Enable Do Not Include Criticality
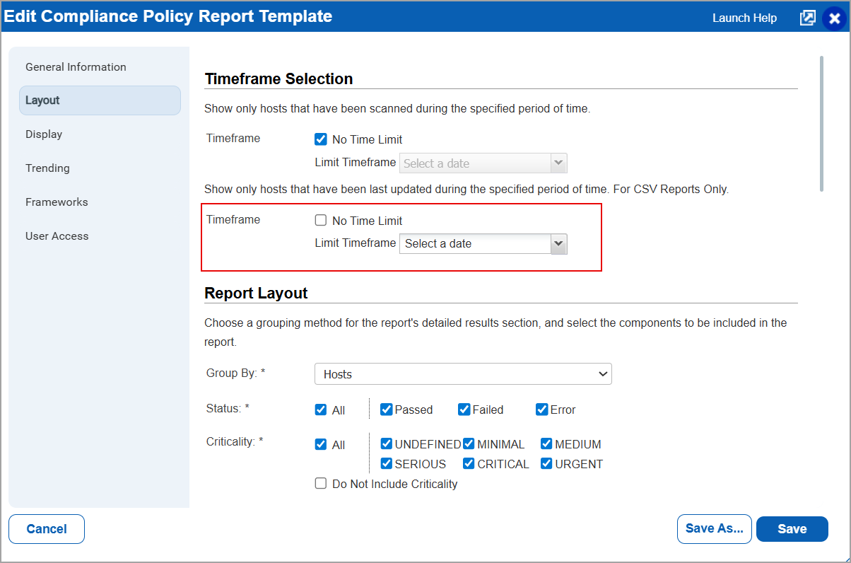 click(321, 483)
